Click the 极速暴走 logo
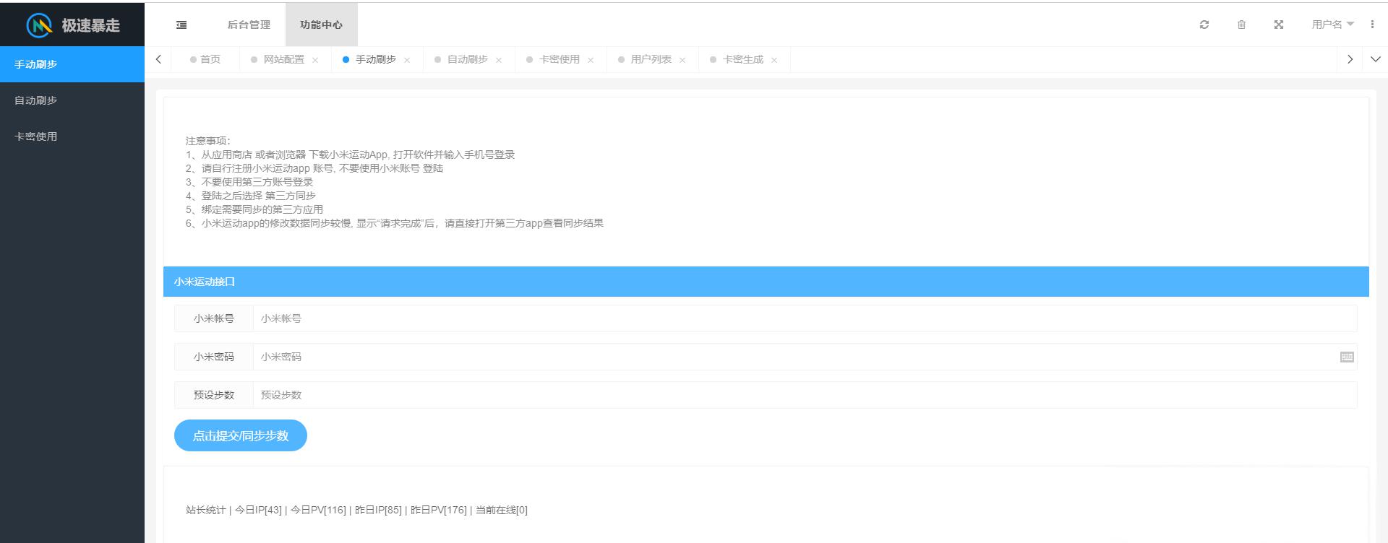 coord(72,25)
